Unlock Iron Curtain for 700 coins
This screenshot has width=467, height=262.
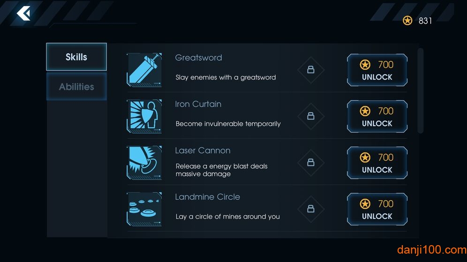pyautogui.click(x=377, y=116)
